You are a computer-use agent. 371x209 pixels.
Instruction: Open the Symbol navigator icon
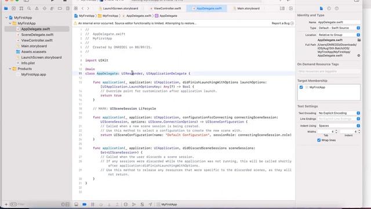(x=21, y=8)
